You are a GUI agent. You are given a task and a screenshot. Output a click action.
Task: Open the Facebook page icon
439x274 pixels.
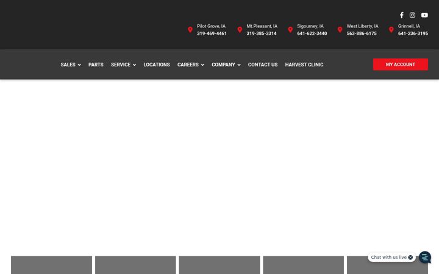pos(401,15)
